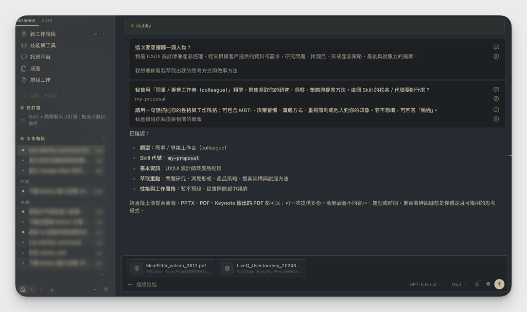Screen dimensions: 527x312
Task: Focus the 繼續推進 message input
Action: click(269, 284)
